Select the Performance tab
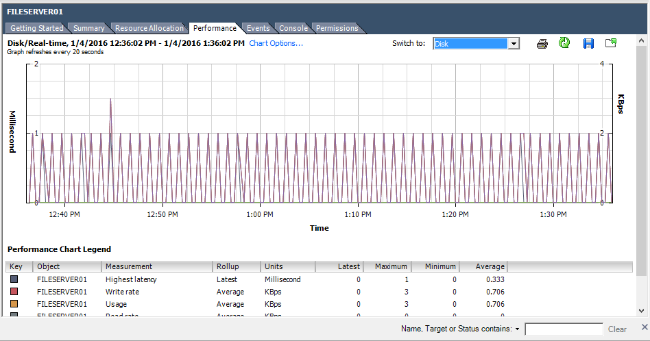Image resolution: width=650 pixels, height=341 pixels. [x=215, y=28]
